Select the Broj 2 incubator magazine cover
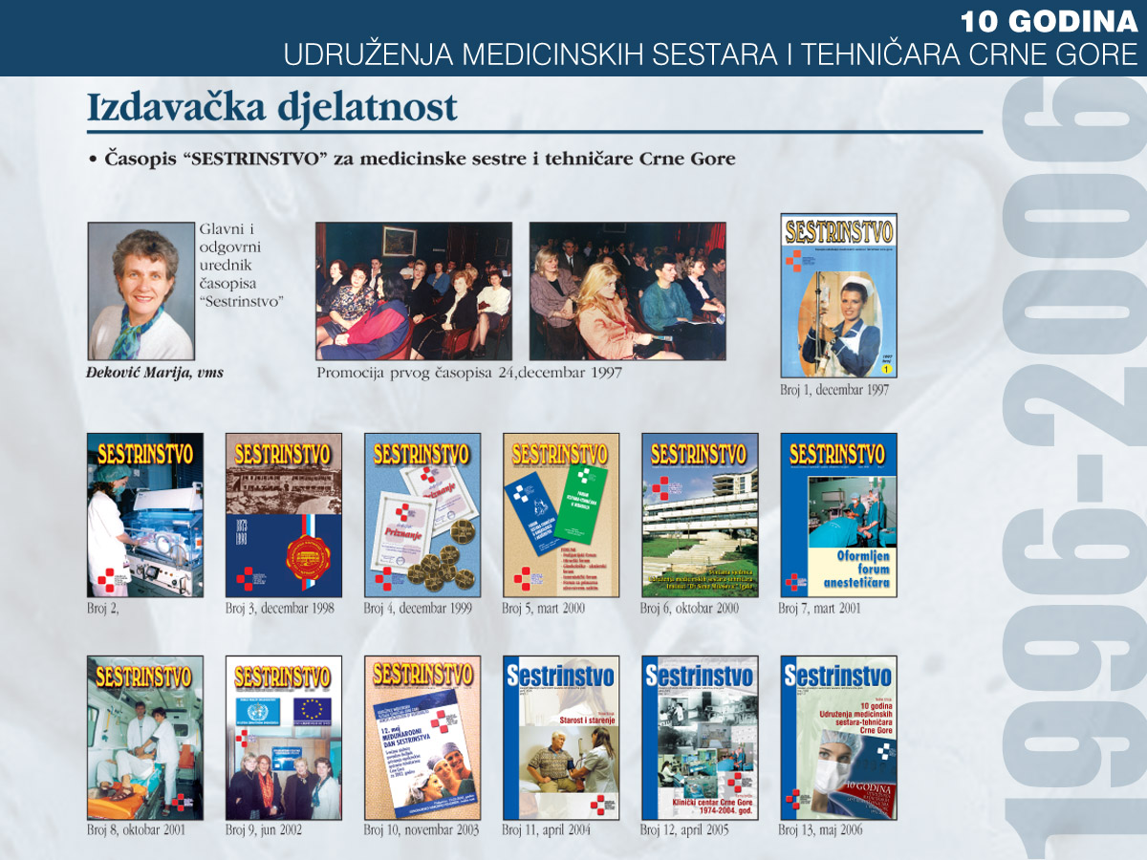 pyautogui.click(x=145, y=515)
